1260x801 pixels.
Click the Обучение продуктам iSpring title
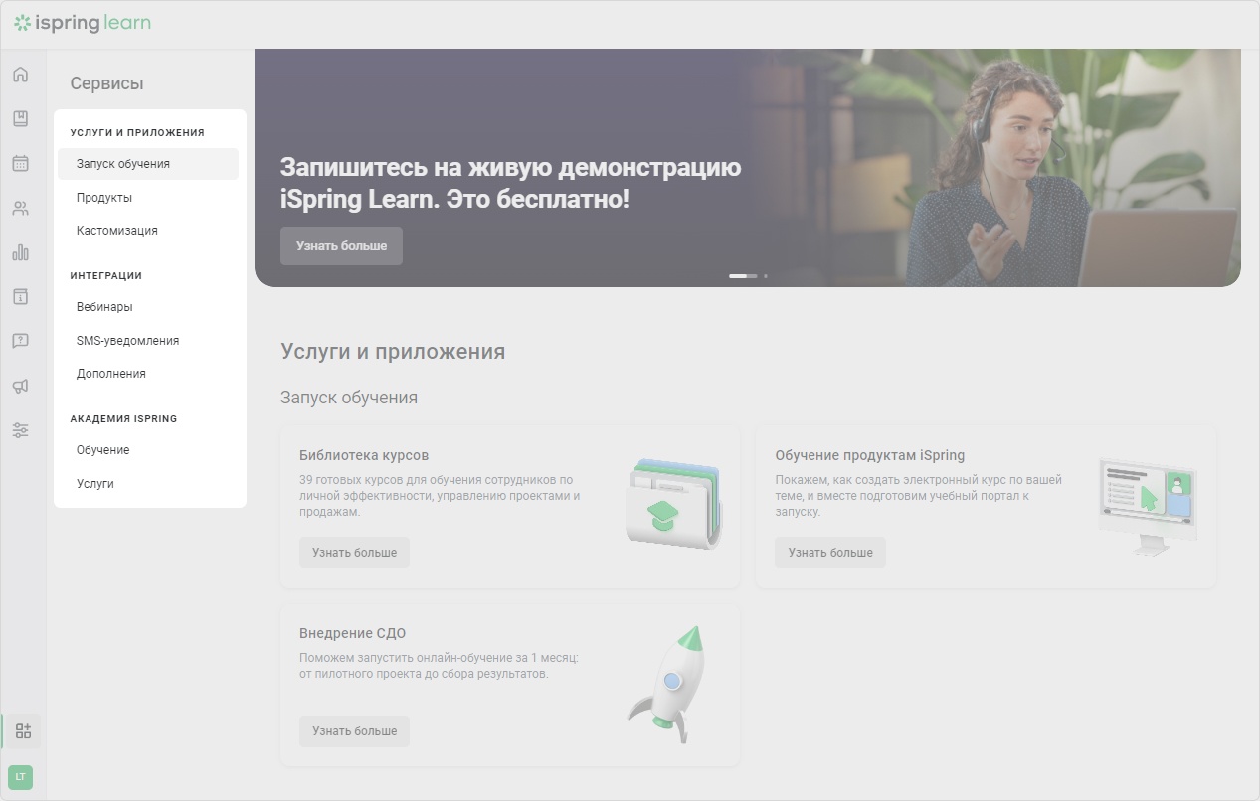[870, 456]
